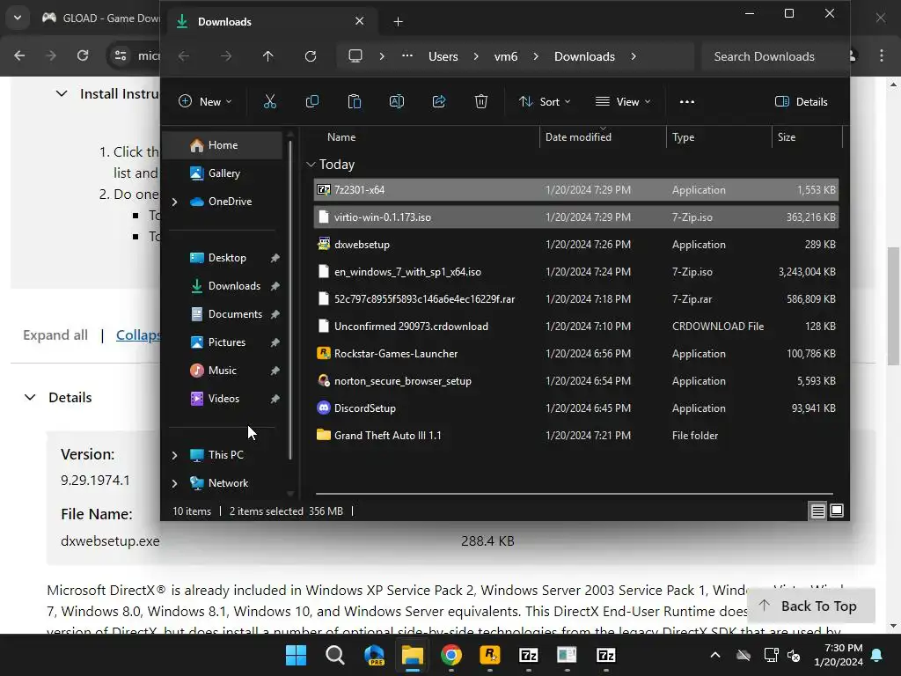Open the View options dropdown
This screenshot has width=901, height=676.
point(624,102)
